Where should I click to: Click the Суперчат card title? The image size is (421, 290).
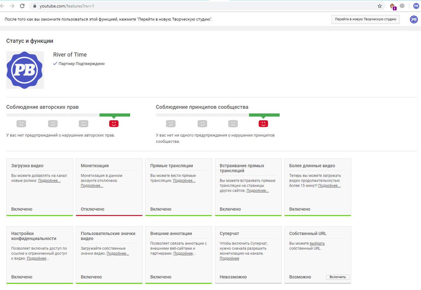coord(229,234)
